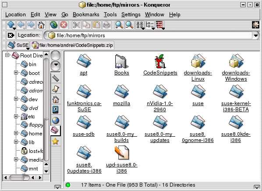Open the apt folder

[84, 65]
